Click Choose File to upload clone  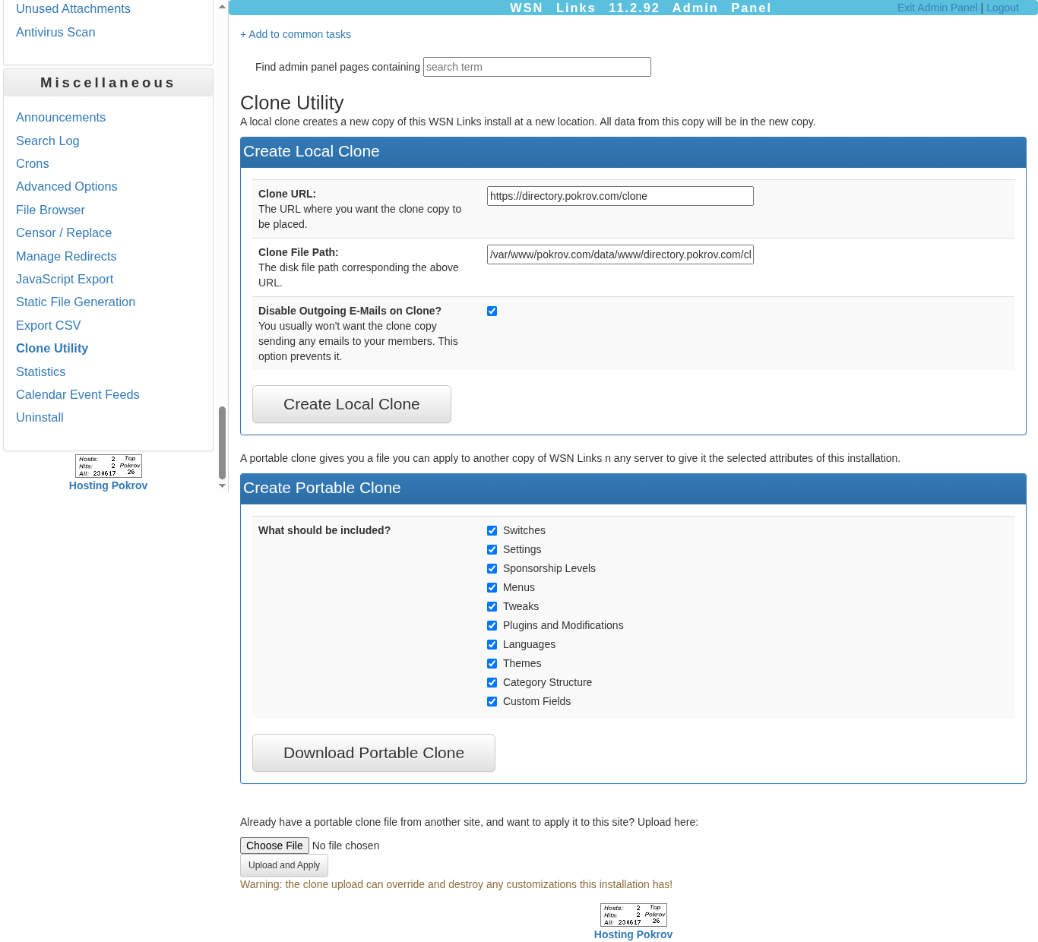coord(274,846)
